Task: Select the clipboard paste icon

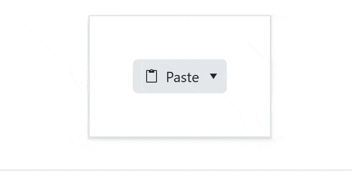Action: (x=152, y=76)
